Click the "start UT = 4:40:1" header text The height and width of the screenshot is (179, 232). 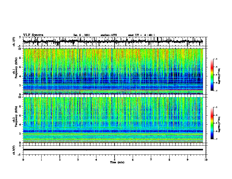point(141,35)
